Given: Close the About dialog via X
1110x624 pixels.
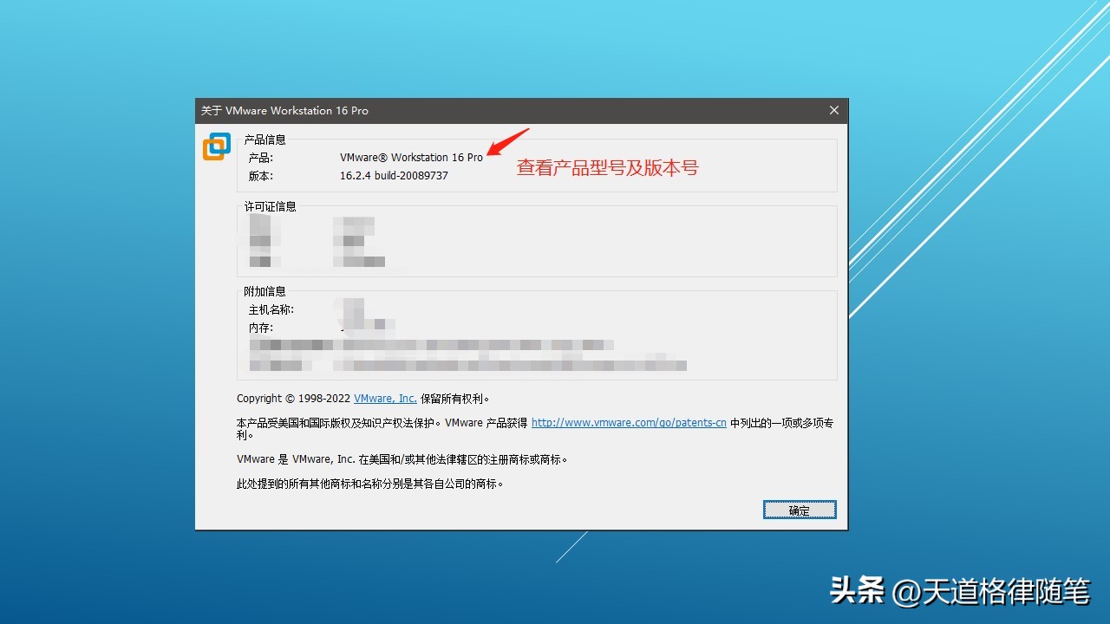Looking at the screenshot, I should 833,110.
